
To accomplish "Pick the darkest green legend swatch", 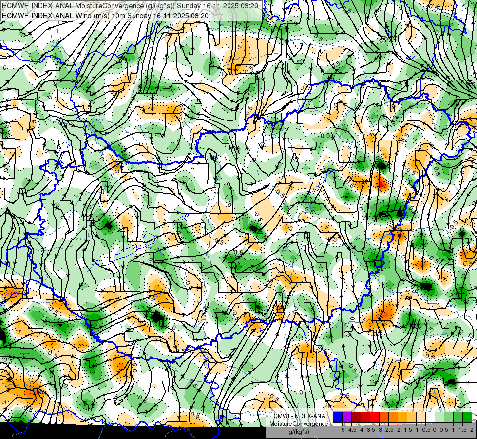I will tap(467, 418).
